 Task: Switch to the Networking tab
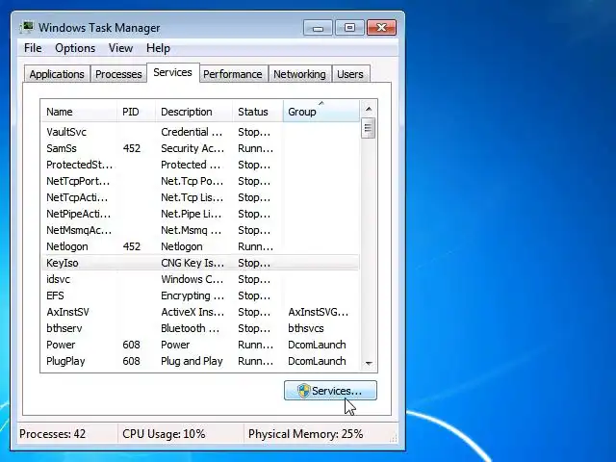click(x=299, y=74)
